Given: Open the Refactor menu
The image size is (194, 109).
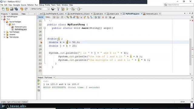Looking at the screenshot, I should [x=30, y=5].
